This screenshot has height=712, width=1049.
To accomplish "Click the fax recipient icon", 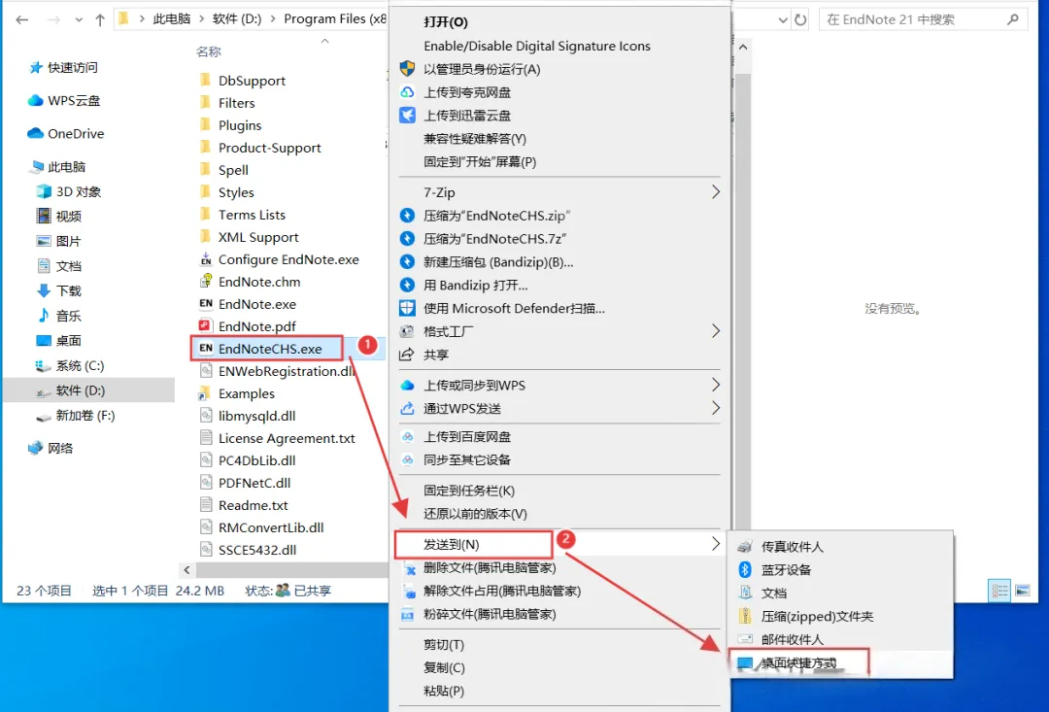I will 745,547.
